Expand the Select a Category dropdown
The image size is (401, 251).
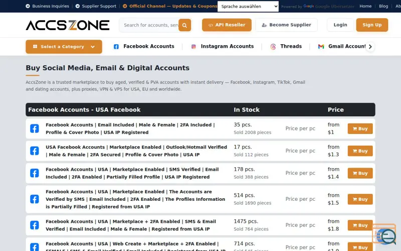click(64, 47)
